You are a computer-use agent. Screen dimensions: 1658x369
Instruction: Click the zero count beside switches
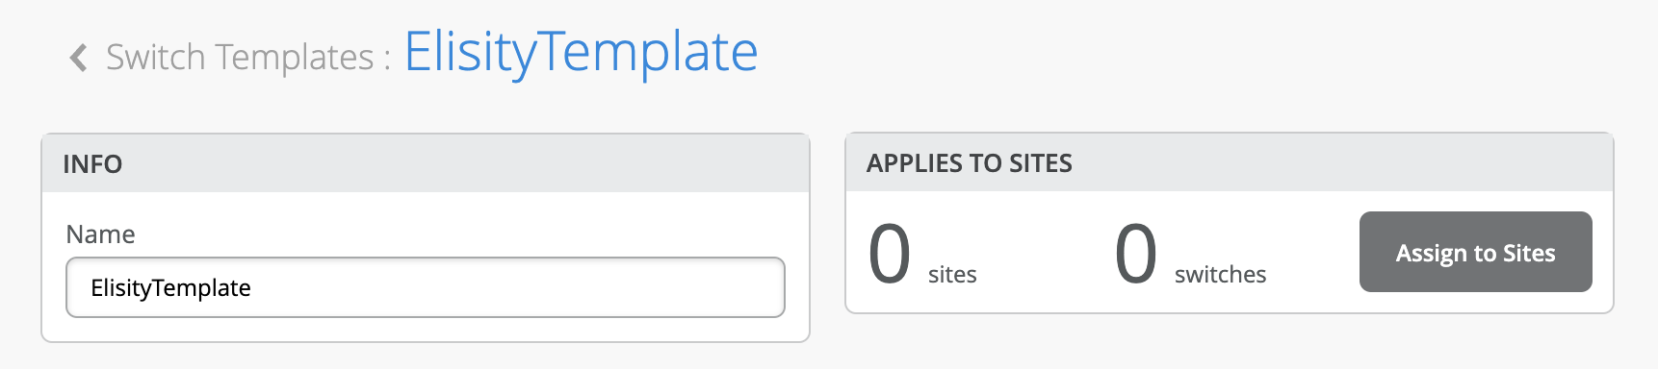1136,254
